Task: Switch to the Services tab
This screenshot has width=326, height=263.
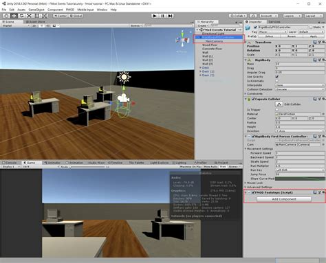Action: coord(274,22)
